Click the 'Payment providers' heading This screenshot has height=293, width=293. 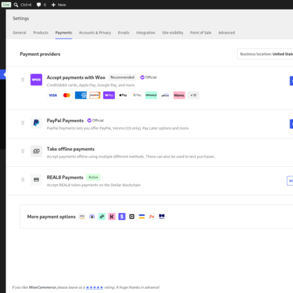(x=40, y=54)
